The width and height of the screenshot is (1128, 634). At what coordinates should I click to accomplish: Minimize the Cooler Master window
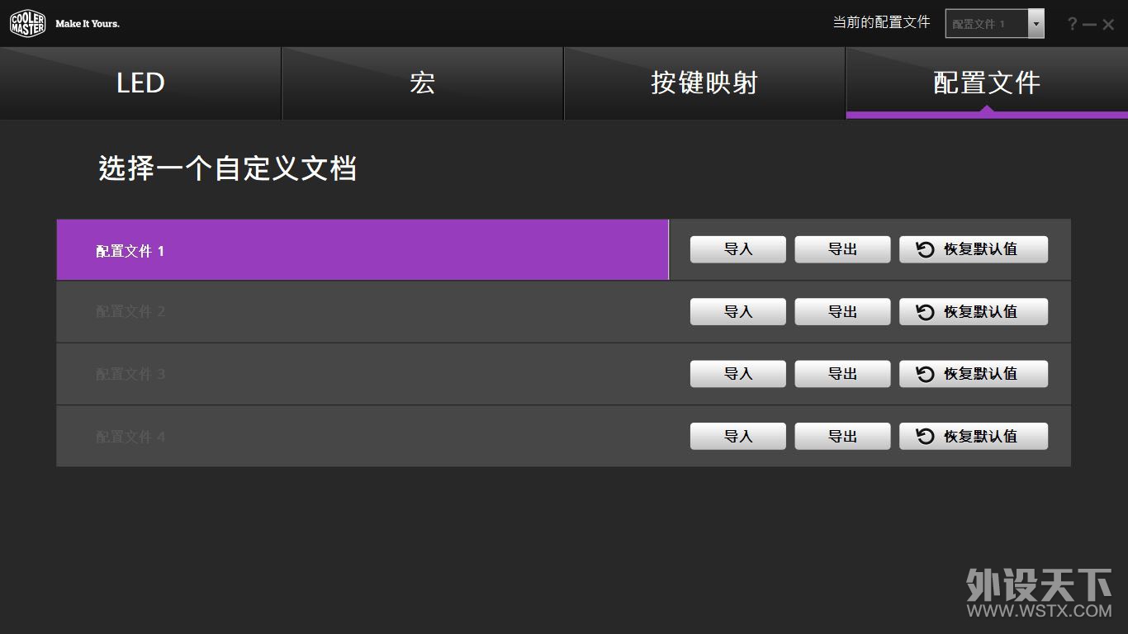[1090, 25]
